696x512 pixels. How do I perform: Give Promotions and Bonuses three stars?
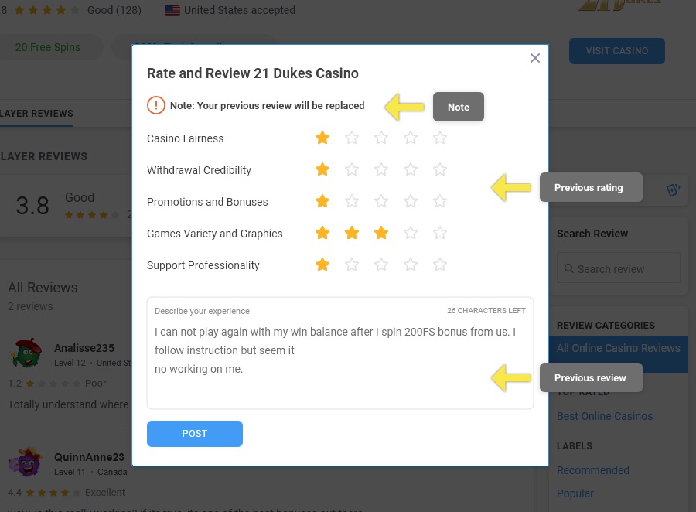381,202
